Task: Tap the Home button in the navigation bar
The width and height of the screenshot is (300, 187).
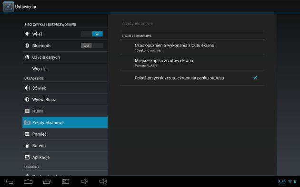Action: [x=28, y=181]
